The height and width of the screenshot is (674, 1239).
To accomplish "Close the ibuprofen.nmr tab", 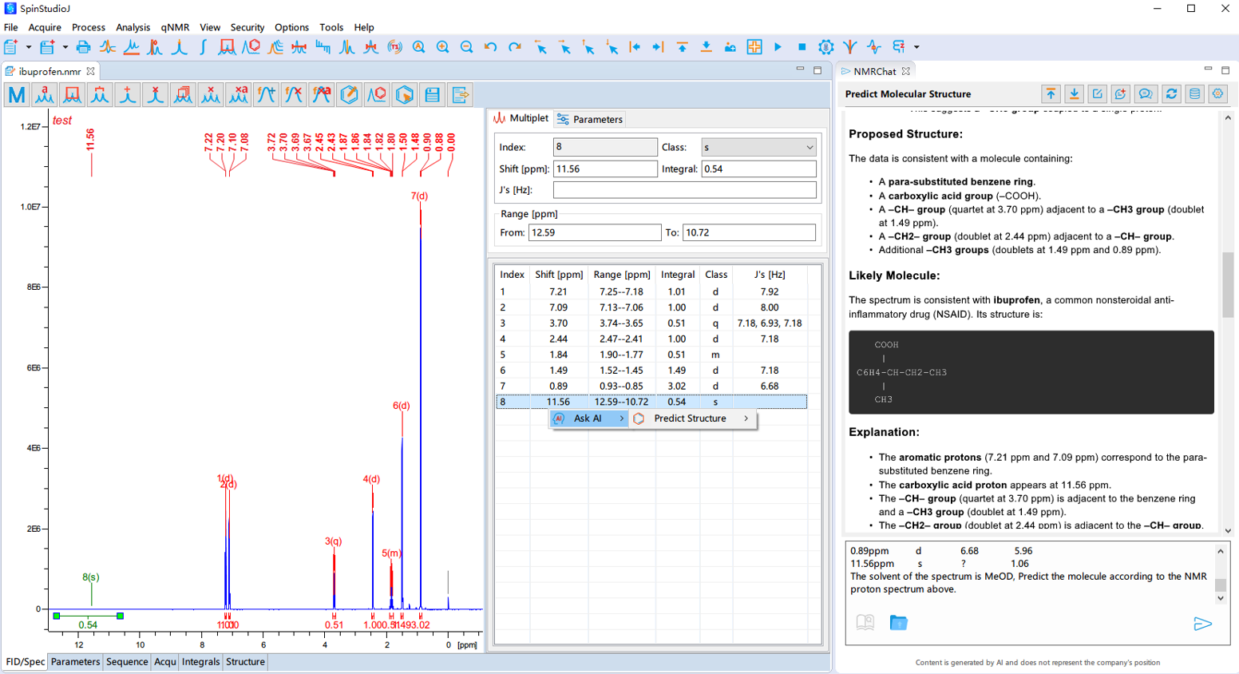I will click(x=91, y=71).
